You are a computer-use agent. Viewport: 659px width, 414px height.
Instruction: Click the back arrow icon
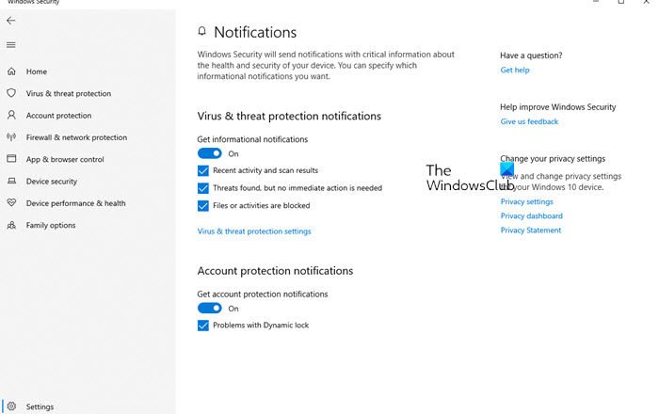coord(11,21)
